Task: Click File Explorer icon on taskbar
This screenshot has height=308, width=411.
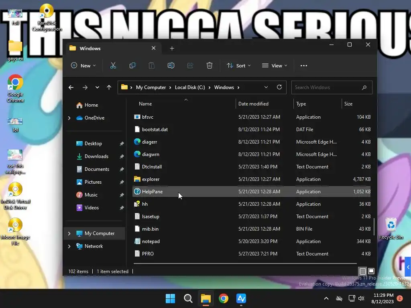Action: (x=206, y=298)
